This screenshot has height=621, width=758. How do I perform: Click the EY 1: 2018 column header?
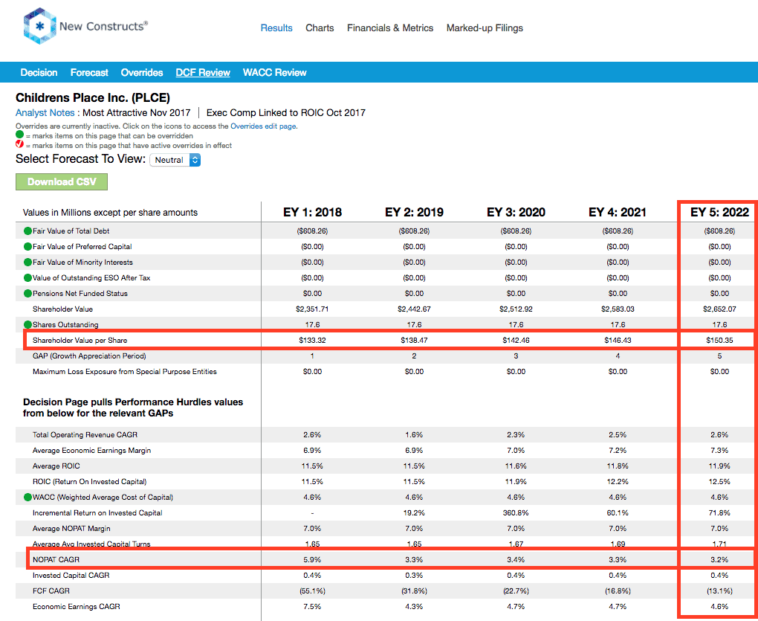(312, 212)
